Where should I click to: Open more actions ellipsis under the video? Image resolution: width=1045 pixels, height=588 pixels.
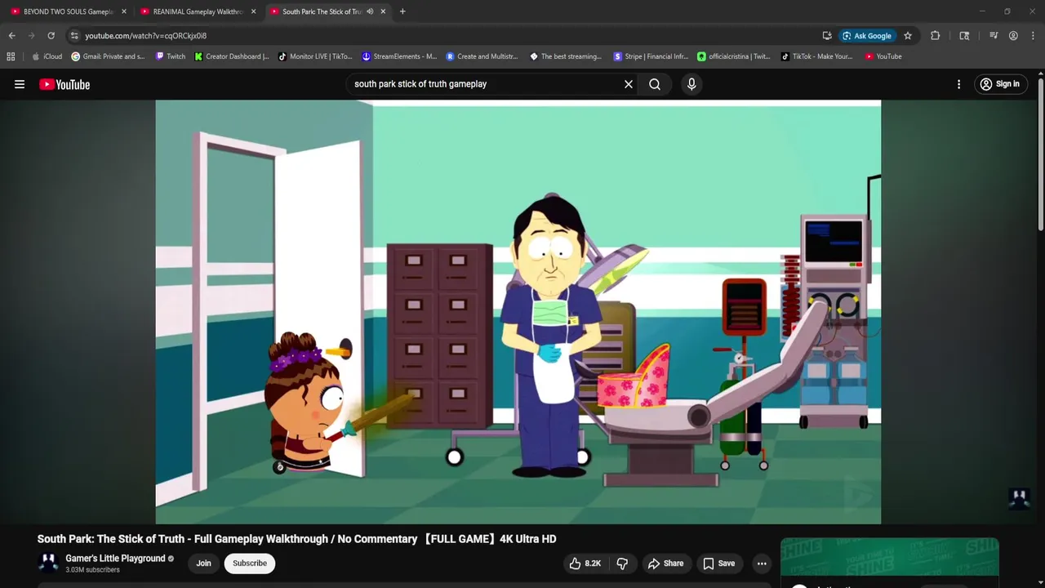762,563
